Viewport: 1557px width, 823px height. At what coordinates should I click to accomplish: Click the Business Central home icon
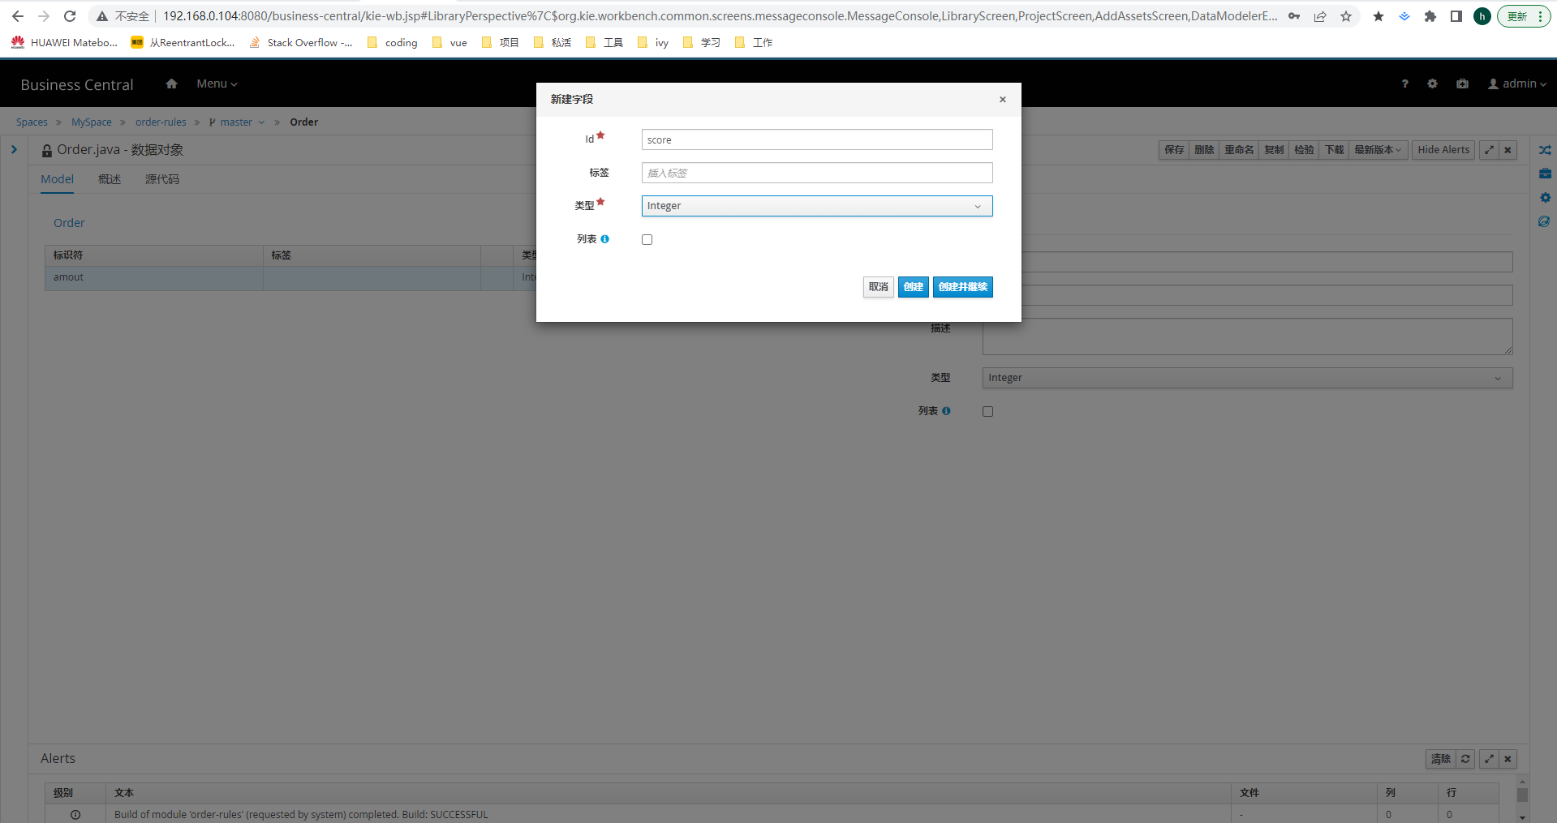(171, 84)
